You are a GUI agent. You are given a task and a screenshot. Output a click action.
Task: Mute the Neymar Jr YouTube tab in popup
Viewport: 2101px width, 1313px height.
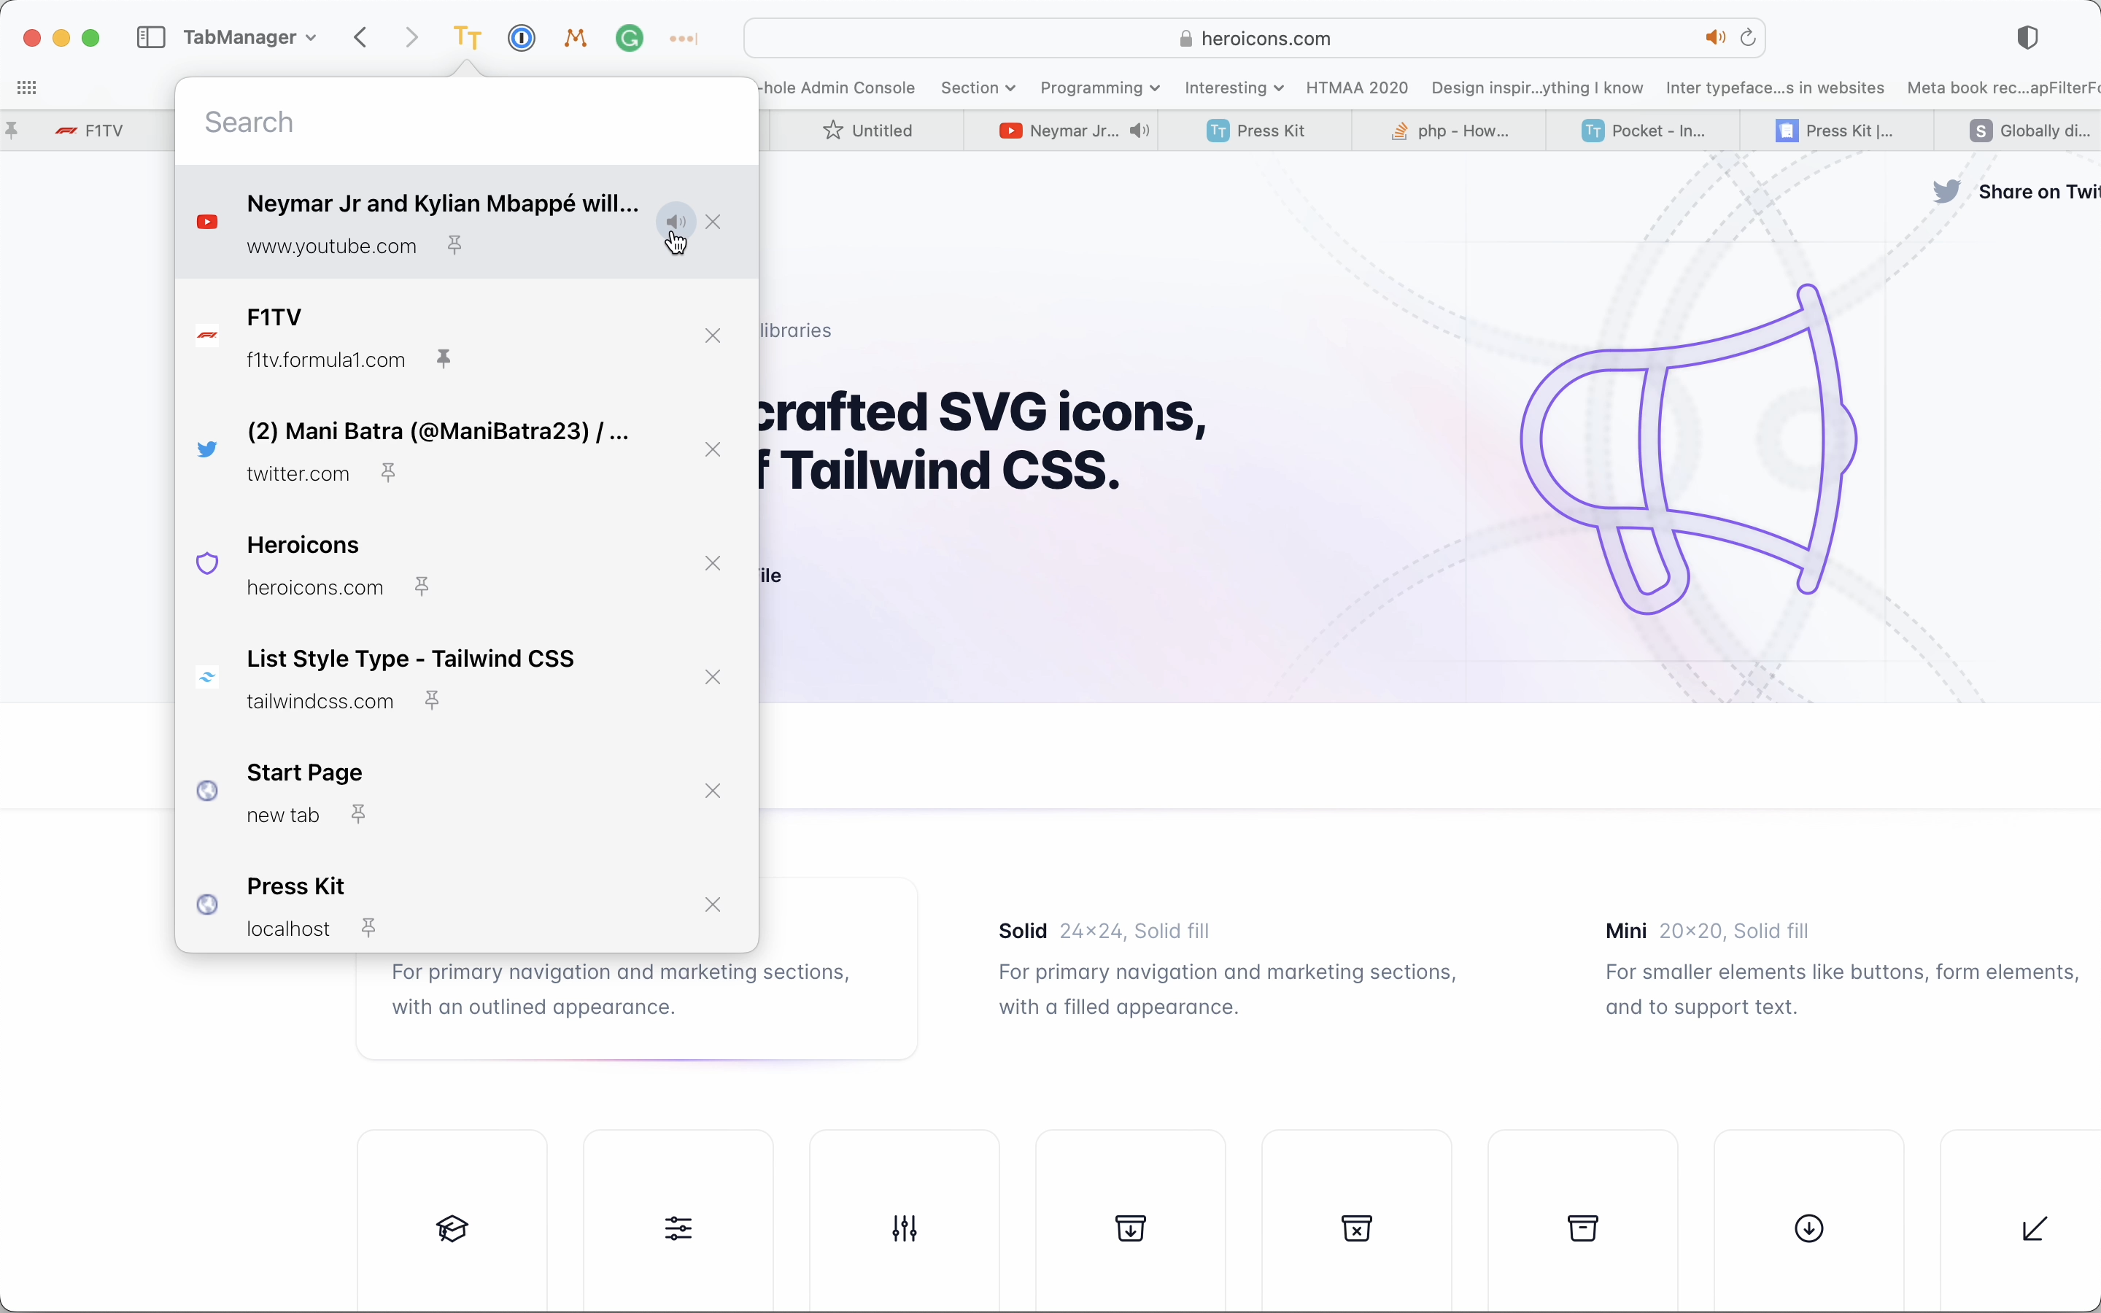point(676,222)
